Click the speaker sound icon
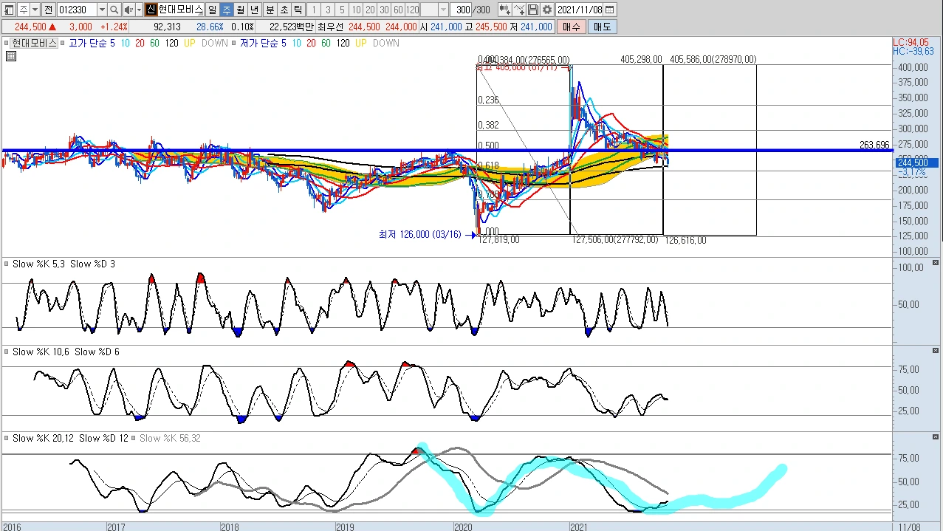Viewport: 943px width, 531px height. pyautogui.click(x=128, y=10)
